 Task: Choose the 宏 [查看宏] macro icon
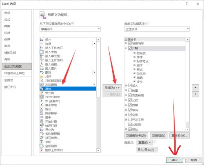[x=42, y=101]
